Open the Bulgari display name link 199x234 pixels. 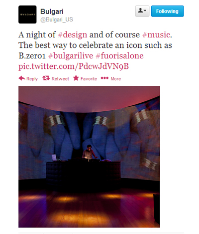tap(52, 11)
